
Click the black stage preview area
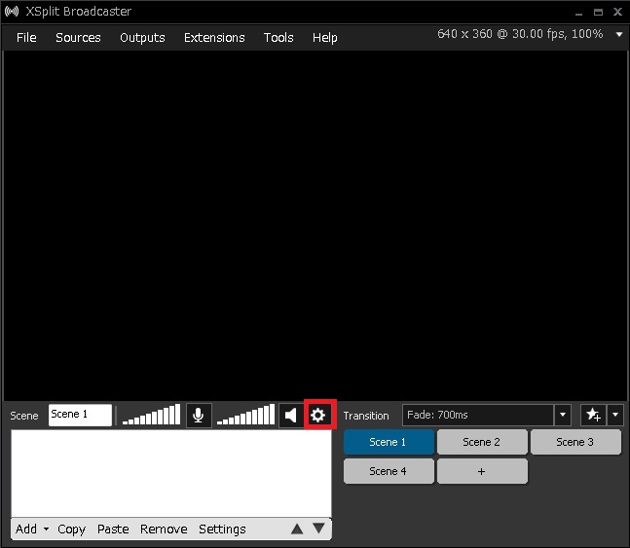coord(315,226)
